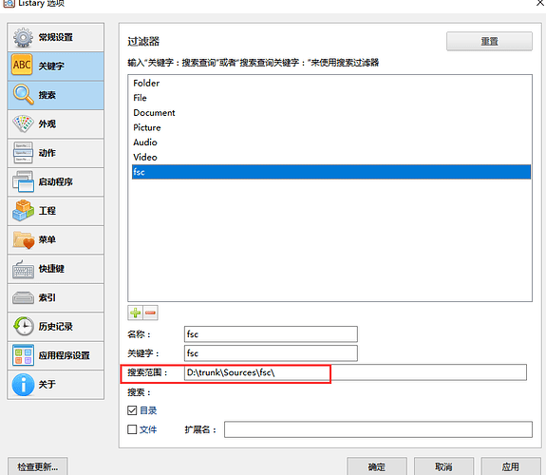
Task: Go to the 应用程序设置 tab
Action: click(56, 355)
